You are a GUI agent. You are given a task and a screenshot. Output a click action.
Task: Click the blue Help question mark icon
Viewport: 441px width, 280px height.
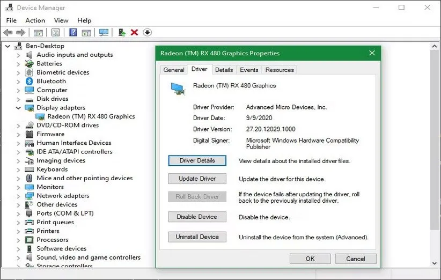click(x=72, y=33)
